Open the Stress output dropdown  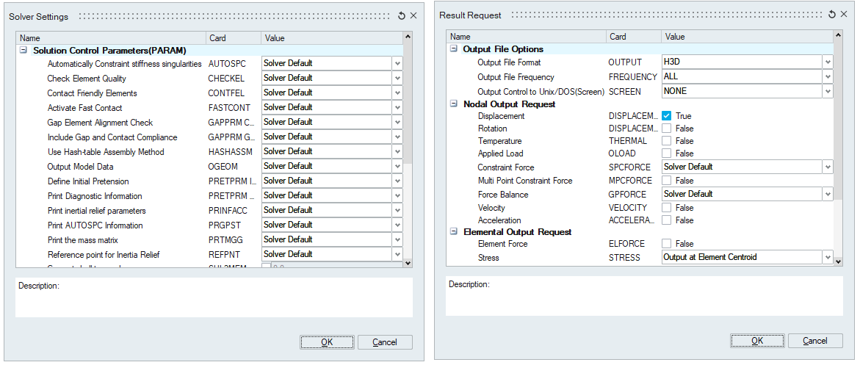click(x=828, y=258)
